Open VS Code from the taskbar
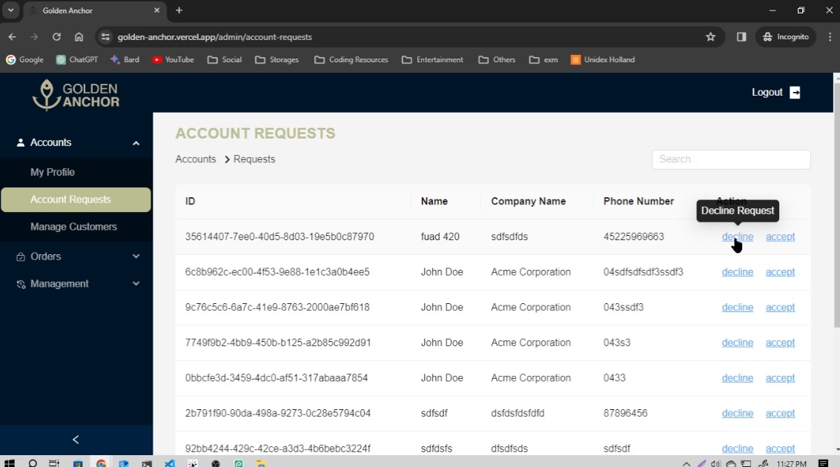 pyautogui.click(x=170, y=463)
